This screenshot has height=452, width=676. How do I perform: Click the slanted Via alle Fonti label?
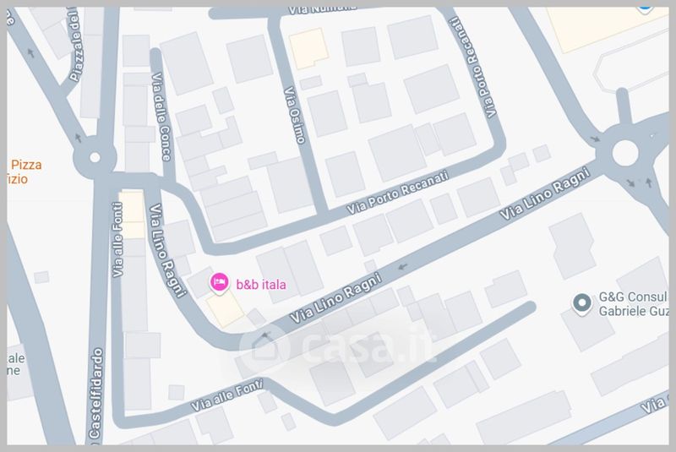pyautogui.click(x=226, y=395)
